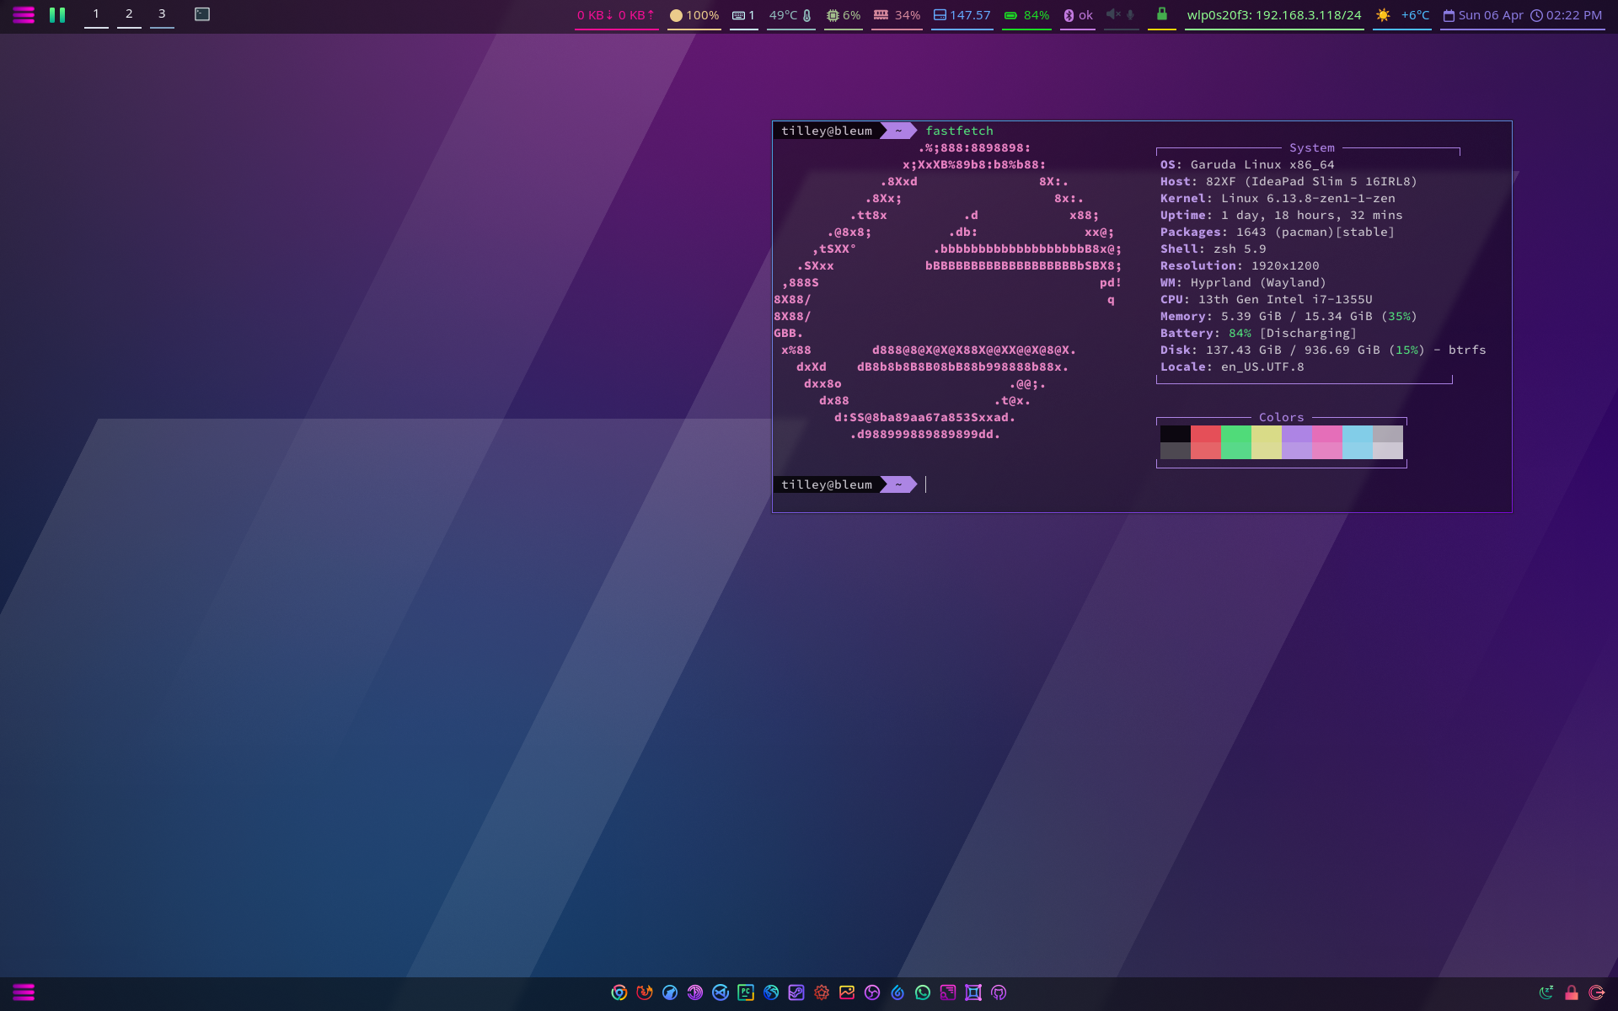Viewport: 1618px width, 1011px height.
Task: Open the bottom-left hamburger menu
Action: point(24,992)
